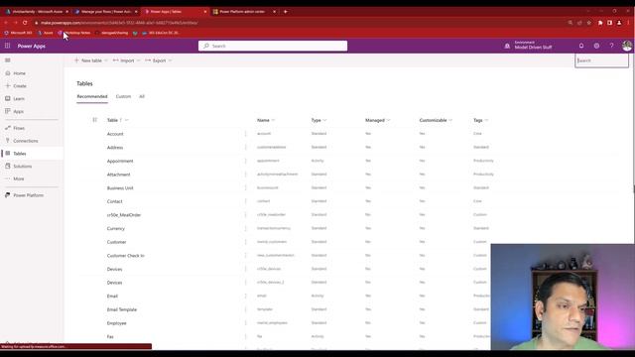This screenshot has width=635, height=357.
Task: Open the browser profile icon
Action: point(619,23)
